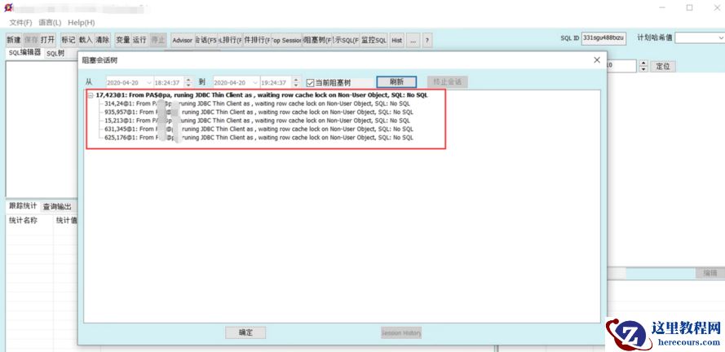Open the Top Session toolbar button
This screenshot has height=352, width=725.
coord(286,40)
